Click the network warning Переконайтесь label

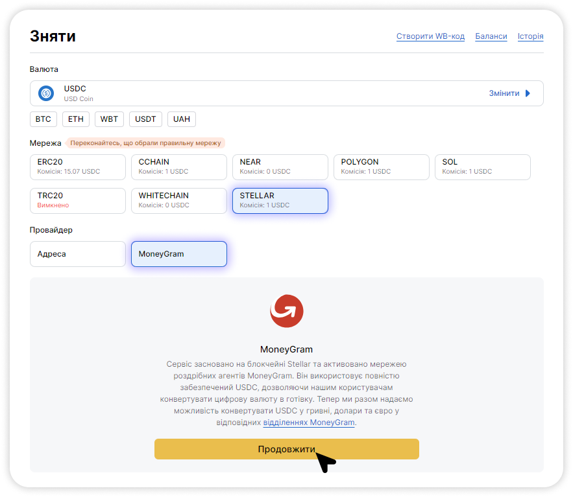(x=145, y=143)
